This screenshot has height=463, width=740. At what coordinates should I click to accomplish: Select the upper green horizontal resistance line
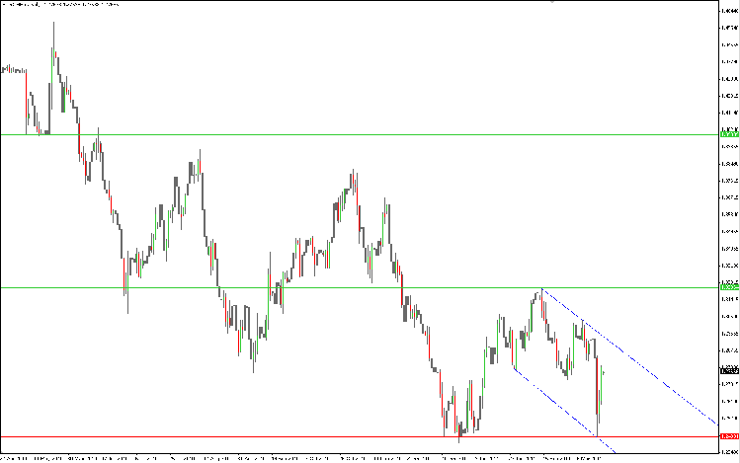point(359,135)
